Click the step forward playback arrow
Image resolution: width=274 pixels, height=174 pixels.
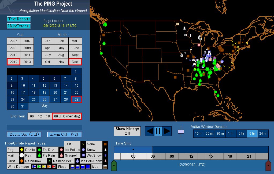167,131
